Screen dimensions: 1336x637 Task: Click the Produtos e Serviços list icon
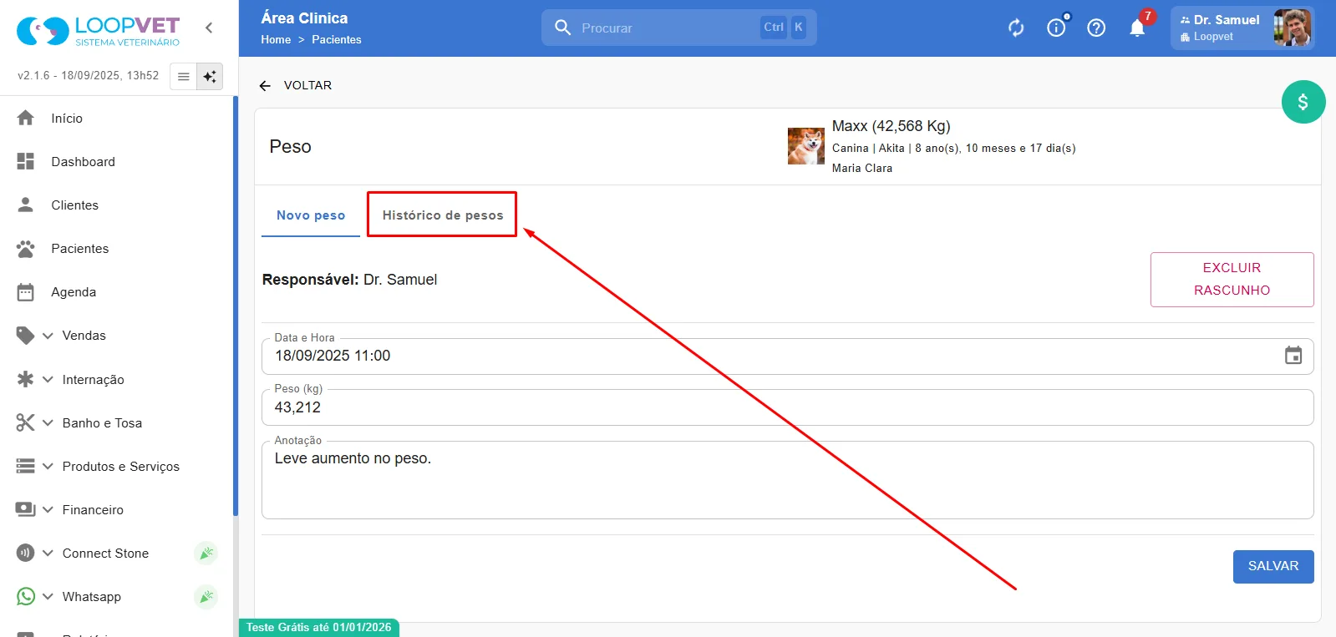pos(26,466)
